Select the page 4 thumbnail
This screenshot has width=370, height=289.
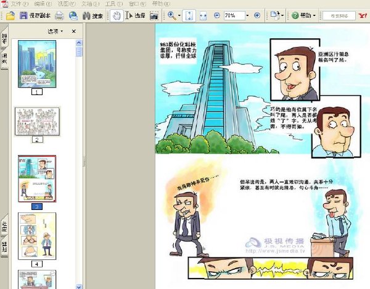click(x=37, y=236)
